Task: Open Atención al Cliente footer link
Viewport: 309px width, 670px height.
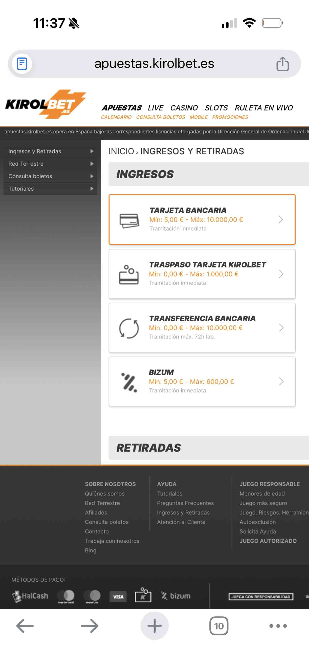Action: tap(181, 522)
